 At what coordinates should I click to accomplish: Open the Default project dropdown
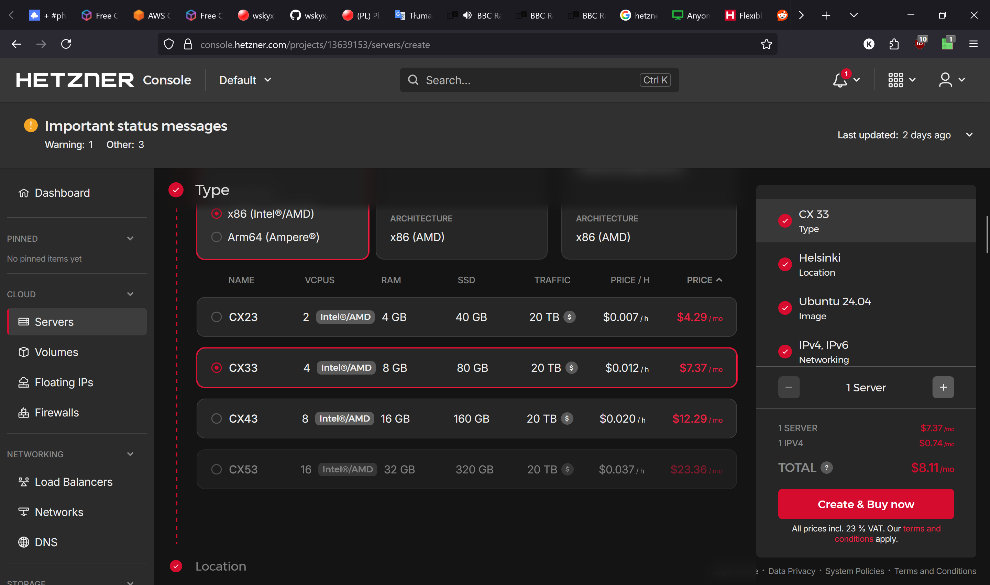click(x=245, y=80)
